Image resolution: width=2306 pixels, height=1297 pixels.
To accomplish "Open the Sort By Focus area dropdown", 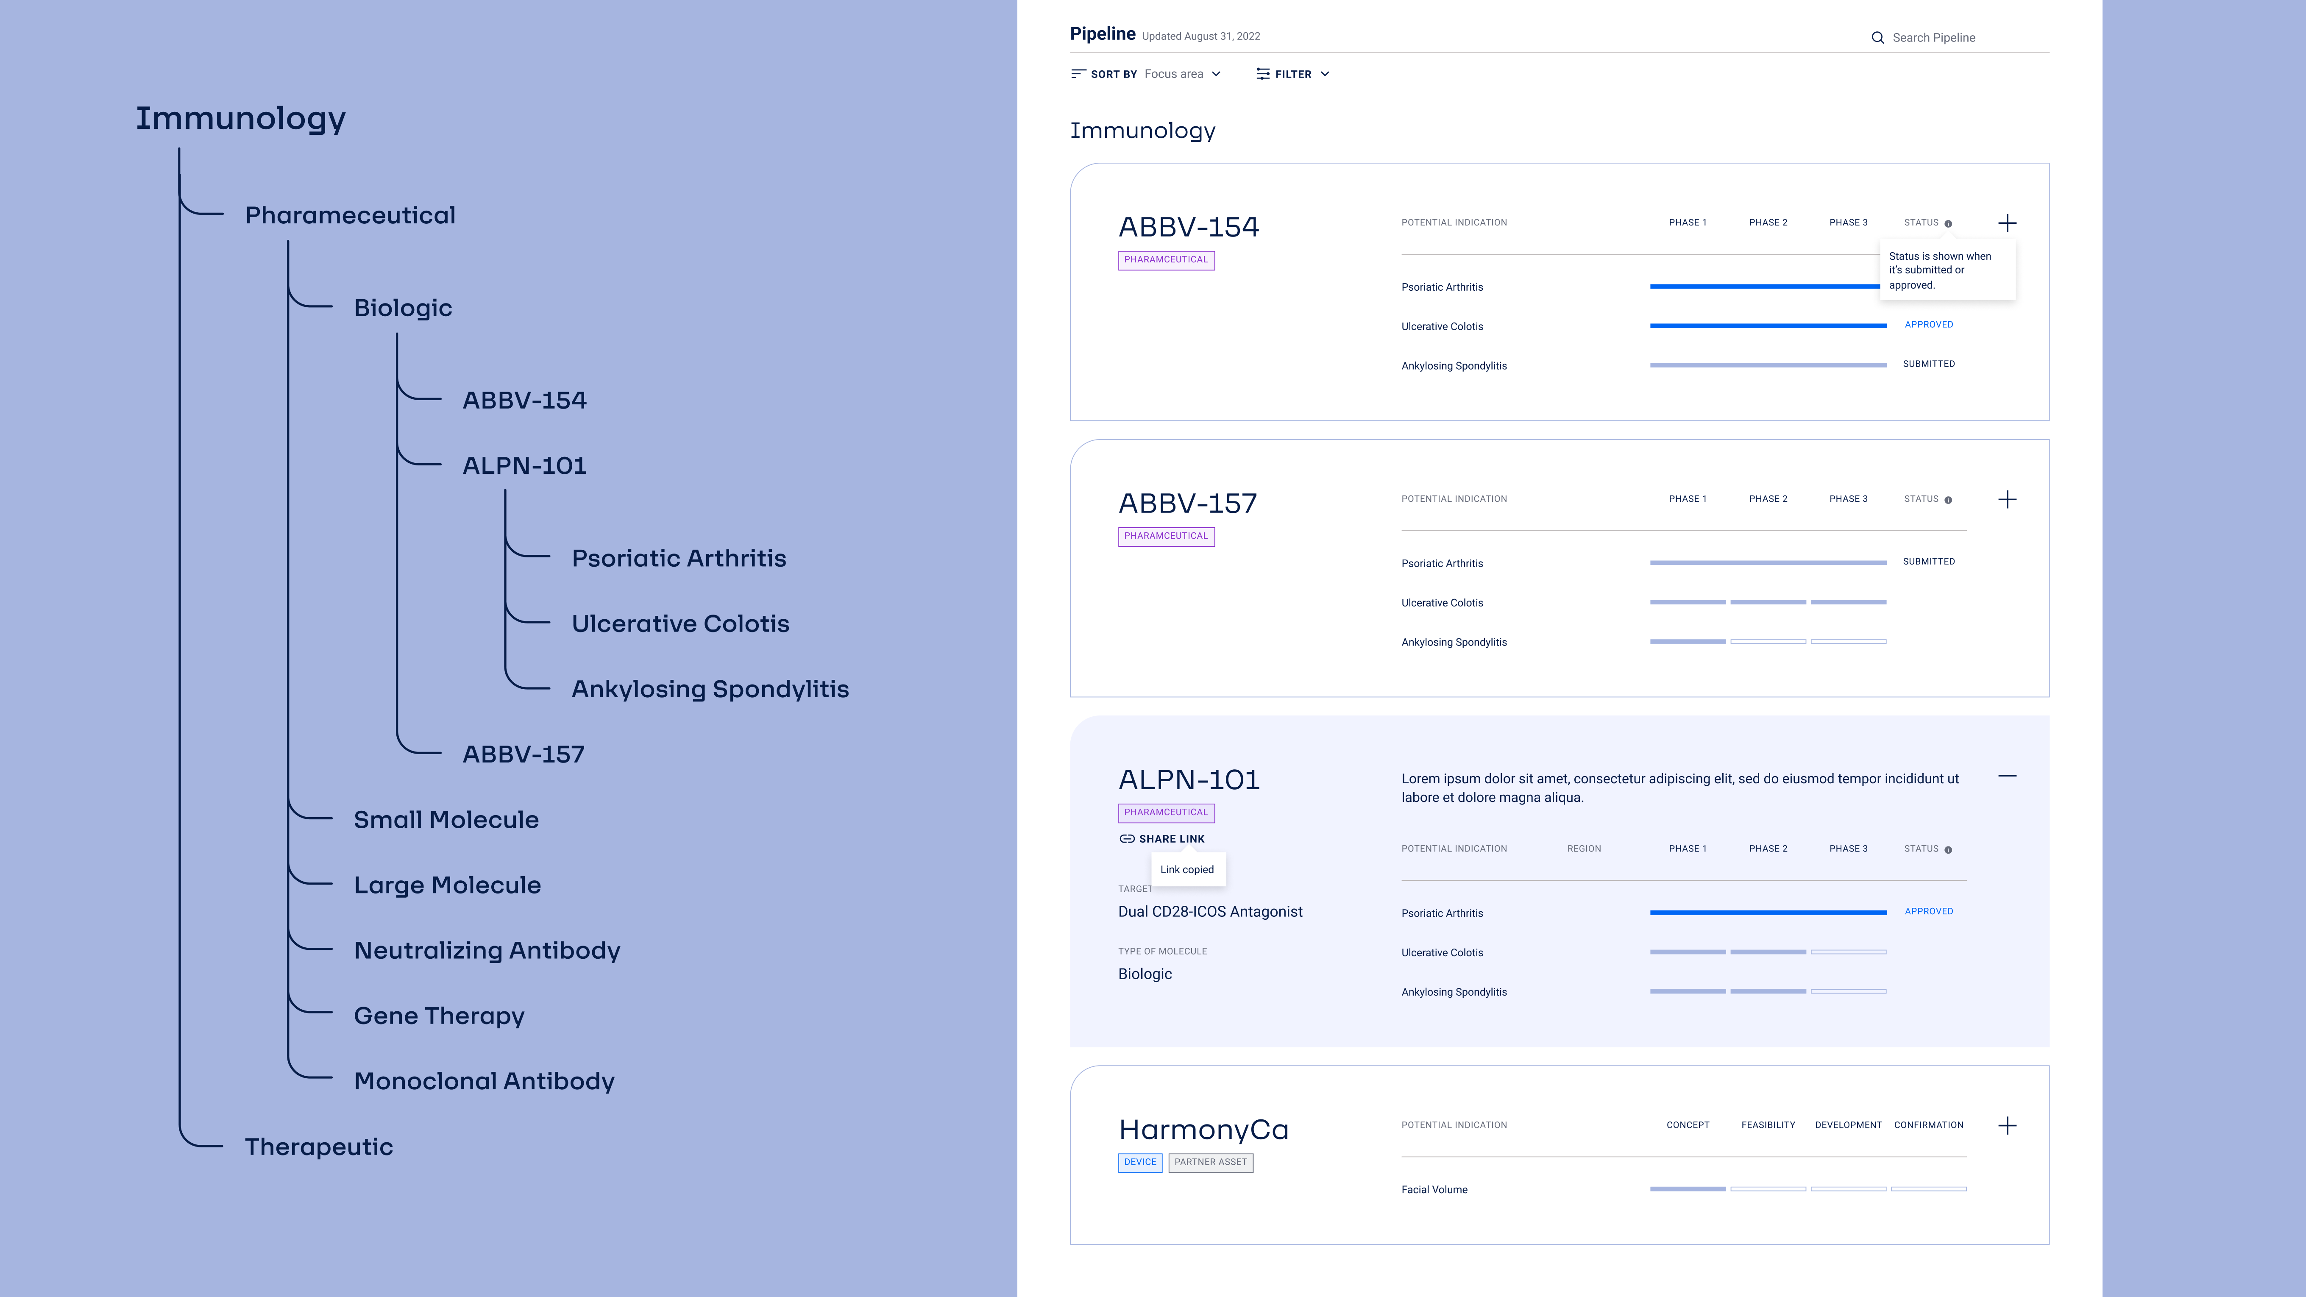I will pos(1146,74).
